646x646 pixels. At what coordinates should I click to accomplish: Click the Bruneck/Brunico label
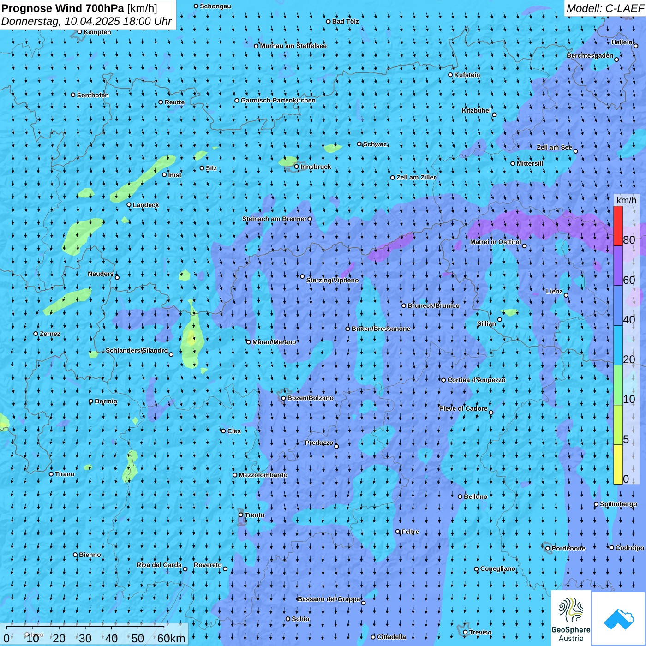point(433,305)
